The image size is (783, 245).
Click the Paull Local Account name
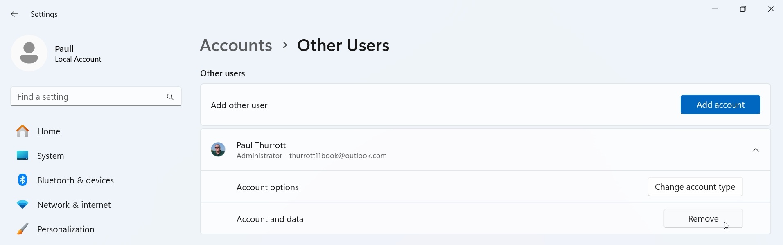click(78, 53)
